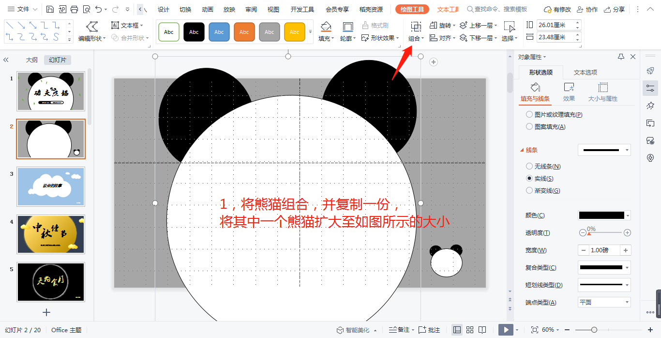Switch to Reading view icon
This screenshot has width=661, height=338.
482,330
